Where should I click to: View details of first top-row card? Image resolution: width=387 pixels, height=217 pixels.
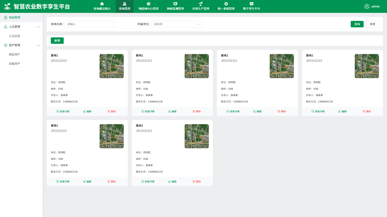(63, 111)
